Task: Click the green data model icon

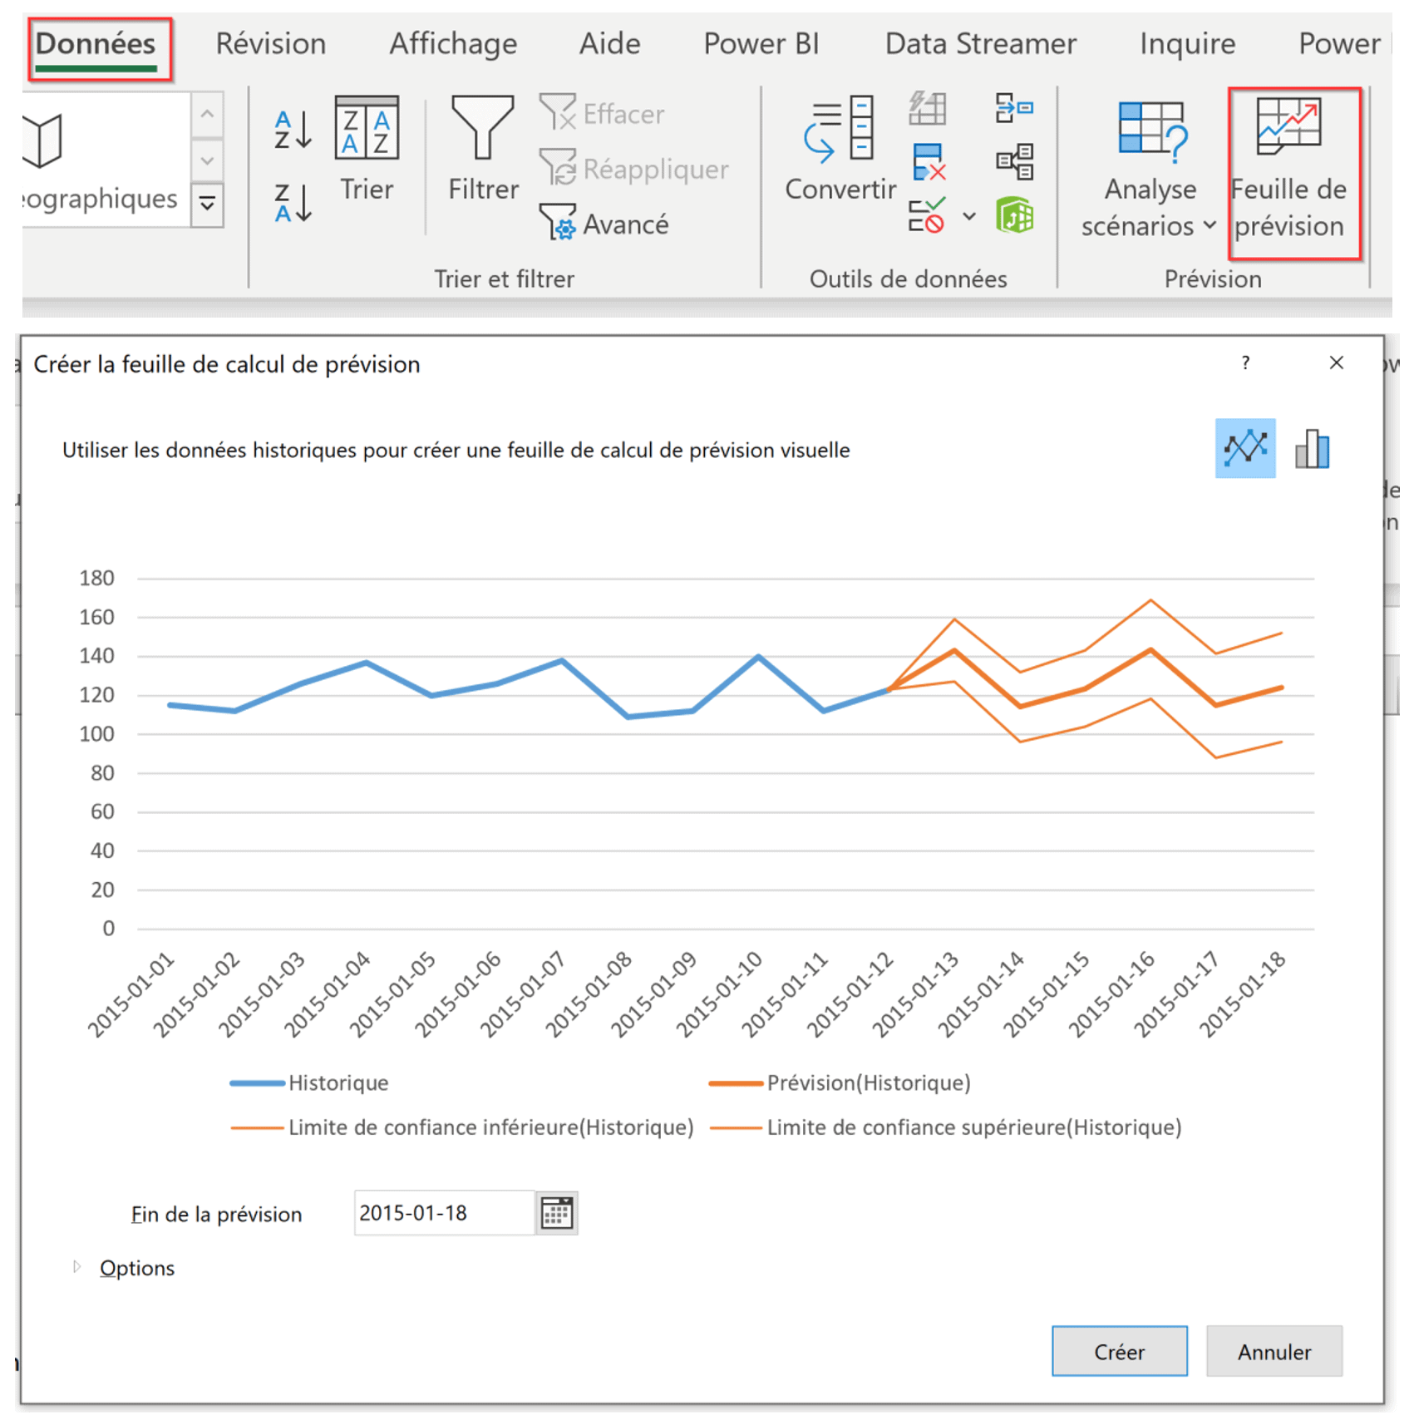Action: click(x=1014, y=216)
